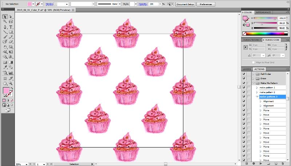Screen dimensions: 291x166
Task: Pick the Eyedropper tool
Action: click(x=5, y=67)
